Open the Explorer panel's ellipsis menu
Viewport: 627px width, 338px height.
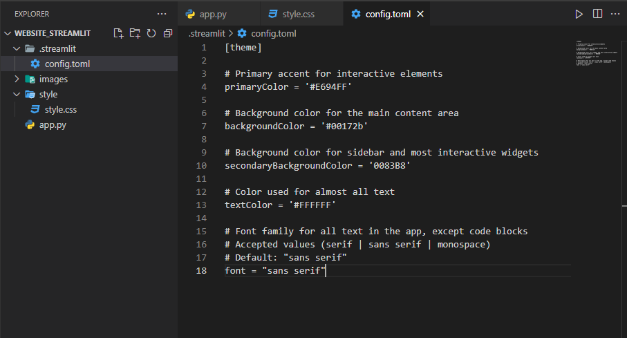(x=162, y=14)
